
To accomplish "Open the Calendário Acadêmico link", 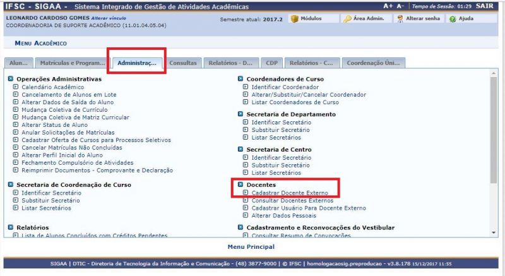I will pyautogui.click(x=52, y=87).
